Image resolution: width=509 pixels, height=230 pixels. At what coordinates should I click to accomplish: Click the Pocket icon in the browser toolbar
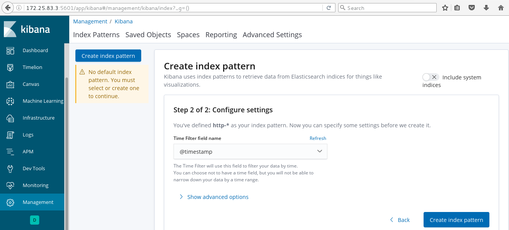point(471,8)
